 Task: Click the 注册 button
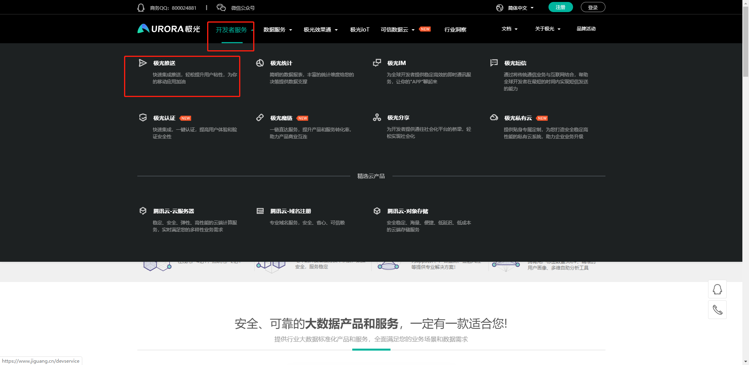click(561, 7)
